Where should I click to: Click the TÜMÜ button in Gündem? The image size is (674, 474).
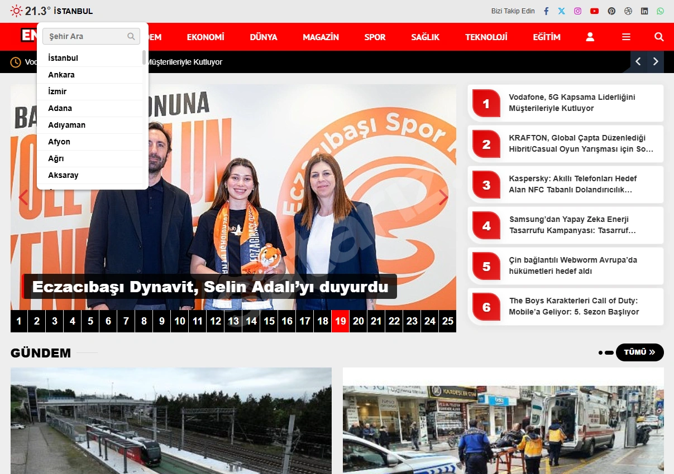[x=640, y=352]
